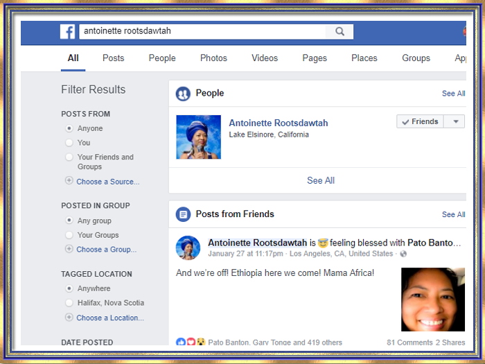Click the Friends status button

click(419, 121)
